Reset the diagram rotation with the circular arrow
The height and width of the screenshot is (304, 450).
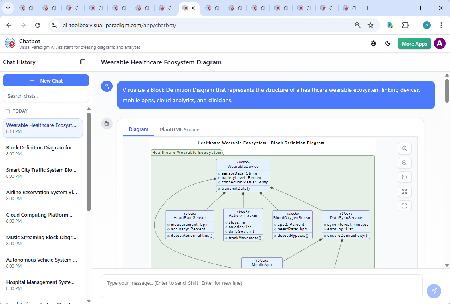pos(404,177)
